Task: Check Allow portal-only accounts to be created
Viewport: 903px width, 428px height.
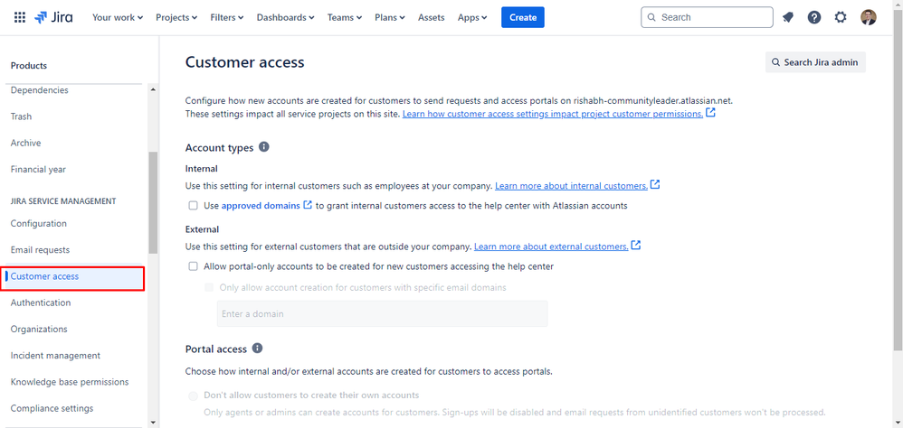Action: coord(193,266)
